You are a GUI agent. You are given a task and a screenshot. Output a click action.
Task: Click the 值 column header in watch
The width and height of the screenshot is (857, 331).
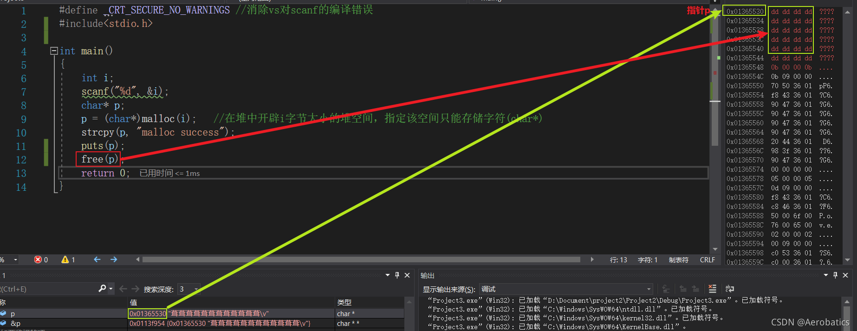click(x=133, y=302)
